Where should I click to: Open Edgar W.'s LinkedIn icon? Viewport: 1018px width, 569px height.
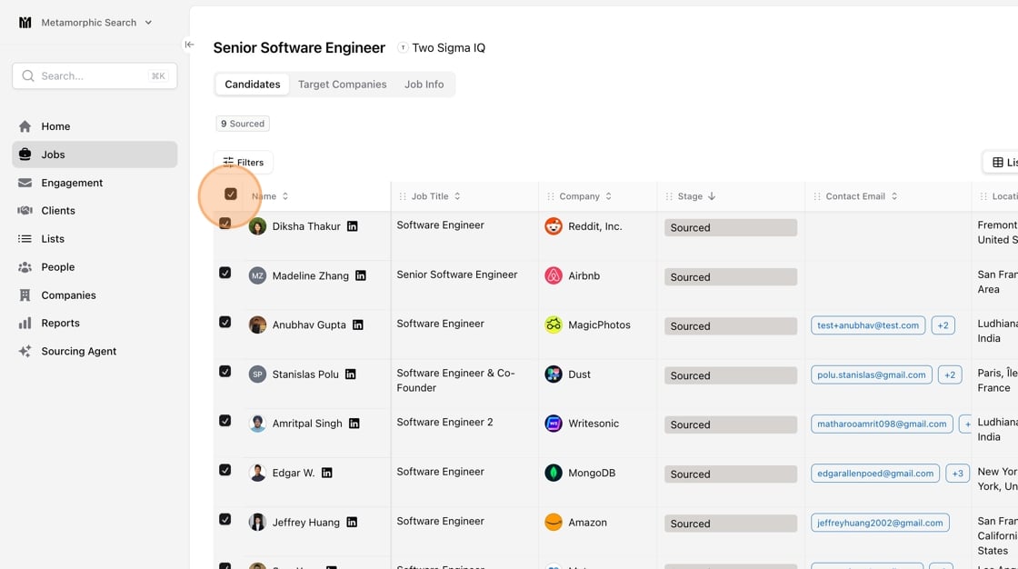[x=326, y=473]
